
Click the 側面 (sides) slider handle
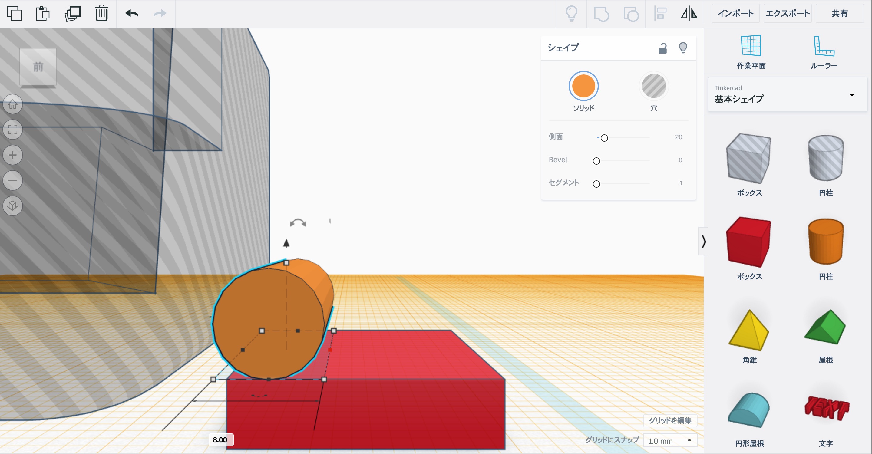tap(604, 138)
